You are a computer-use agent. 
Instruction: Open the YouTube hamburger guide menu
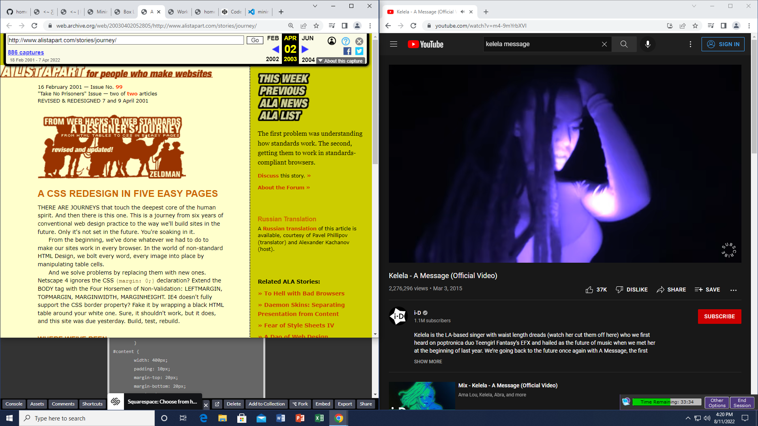(393, 44)
